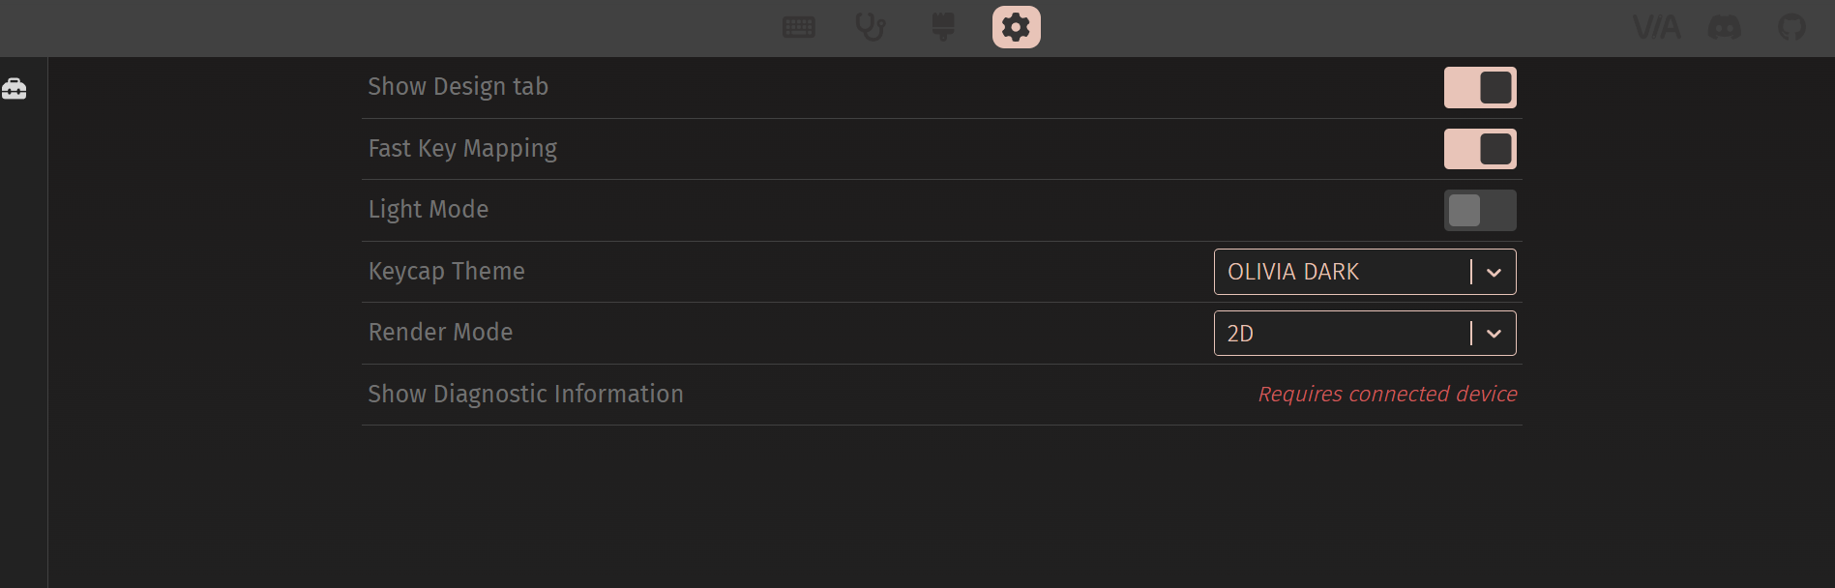Click the VIA logo
Screen dimensions: 1835x588
coord(1656,27)
